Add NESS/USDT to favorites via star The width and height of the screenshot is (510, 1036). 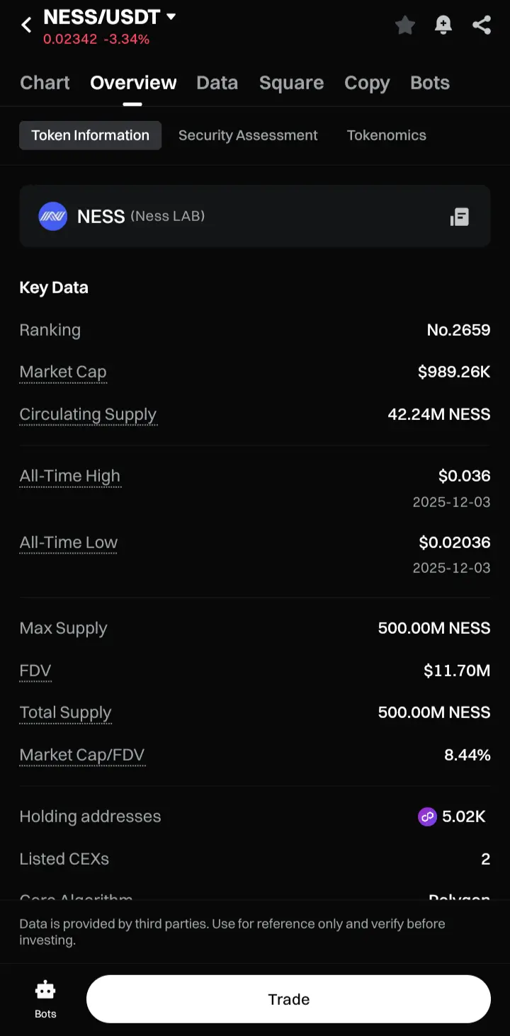[x=405, y=25]
